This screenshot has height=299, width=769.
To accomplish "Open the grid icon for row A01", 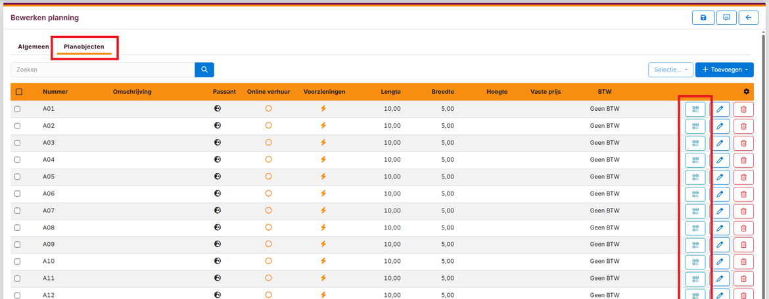I will 695,110.
